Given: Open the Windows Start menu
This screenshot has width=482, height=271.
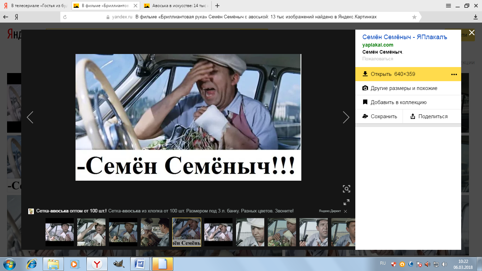Looking at the screenshot, I should [10, 264].
